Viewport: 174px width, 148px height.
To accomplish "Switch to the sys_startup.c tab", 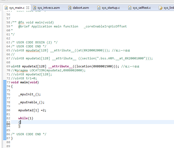I will click(x=111, y=8).
